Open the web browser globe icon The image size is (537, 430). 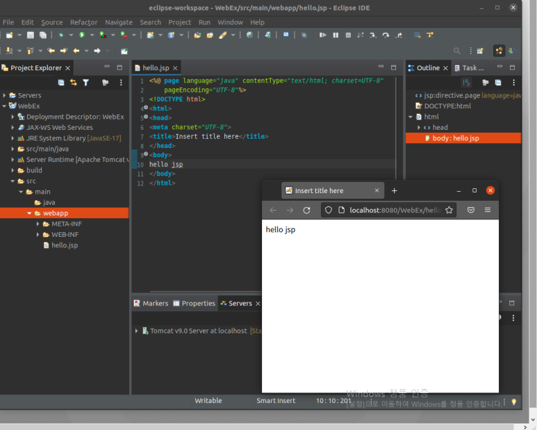pyautogui.click(x=249, y=35)
